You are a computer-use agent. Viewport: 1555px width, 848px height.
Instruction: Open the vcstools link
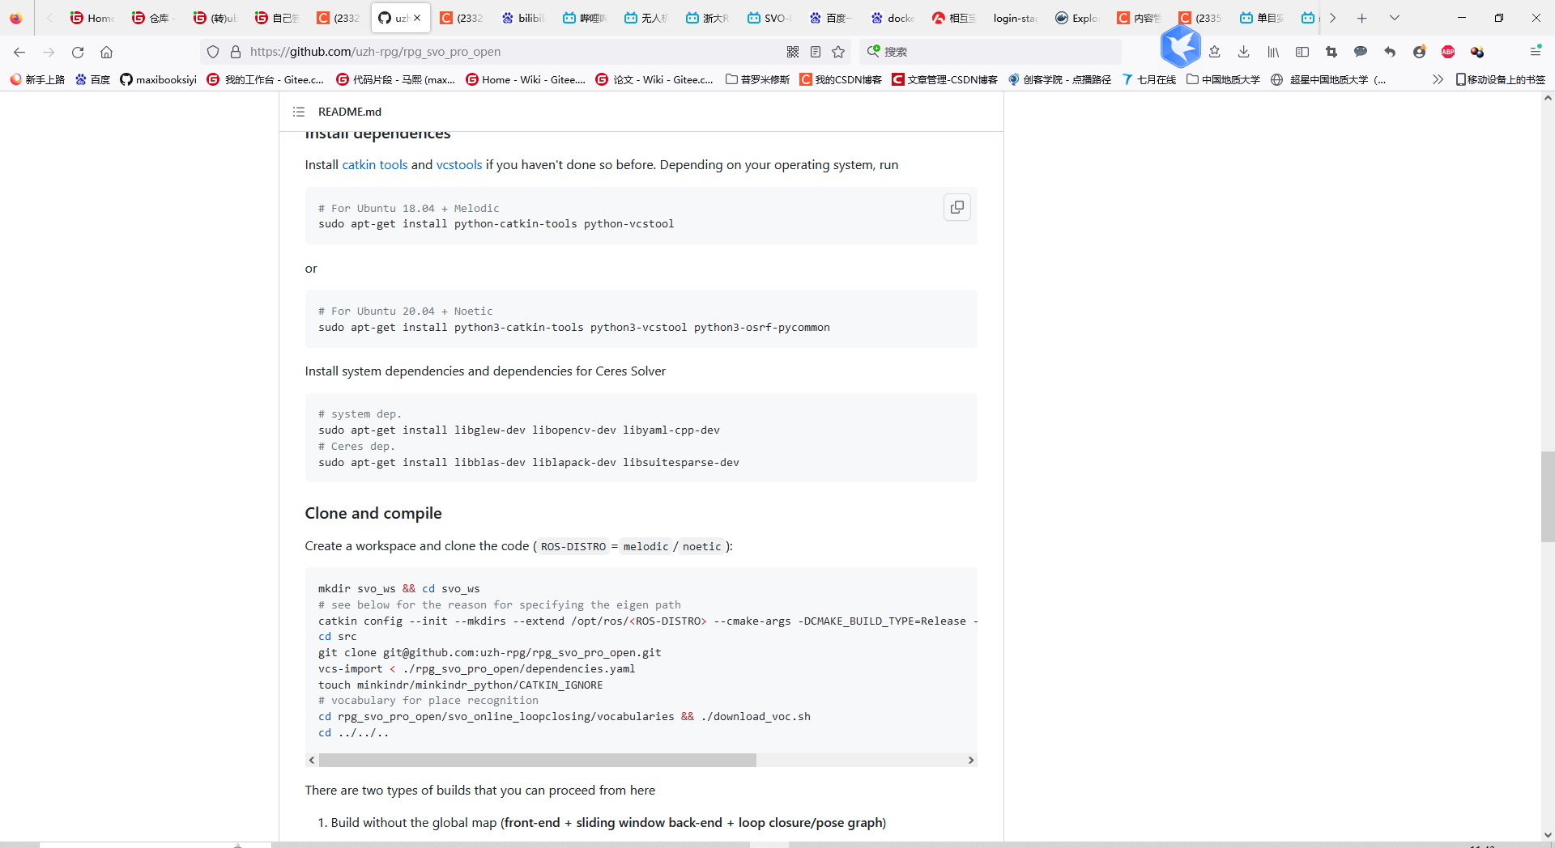pos(459,164)
